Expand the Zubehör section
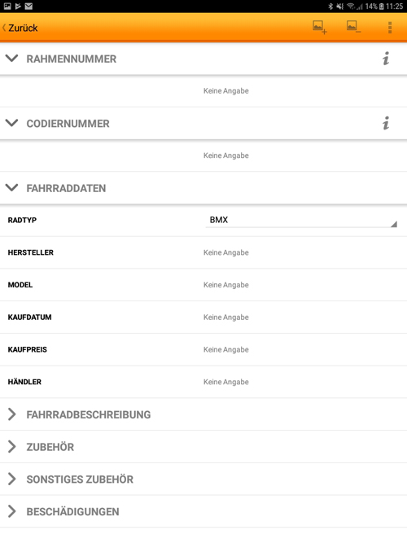This screenshot has height=543, width=407. (203, 447)
